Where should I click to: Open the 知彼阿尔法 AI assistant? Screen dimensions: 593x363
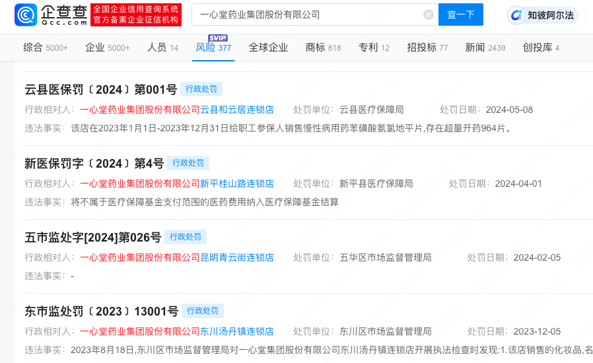pos(543,15)
